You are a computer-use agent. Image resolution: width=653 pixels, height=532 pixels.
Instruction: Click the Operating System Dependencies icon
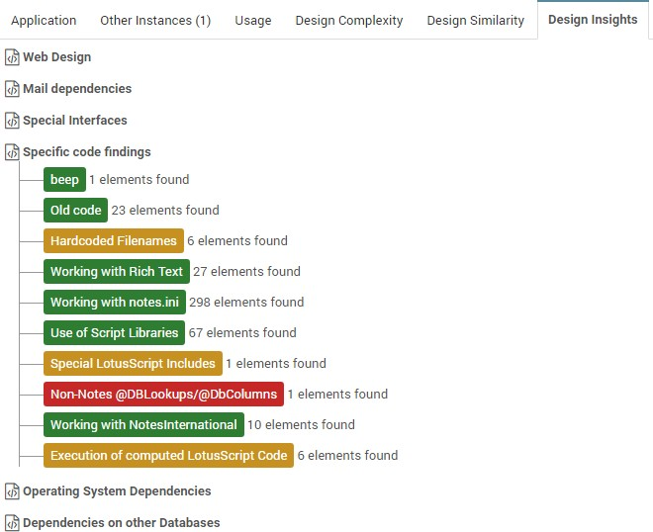coord(12,491)
